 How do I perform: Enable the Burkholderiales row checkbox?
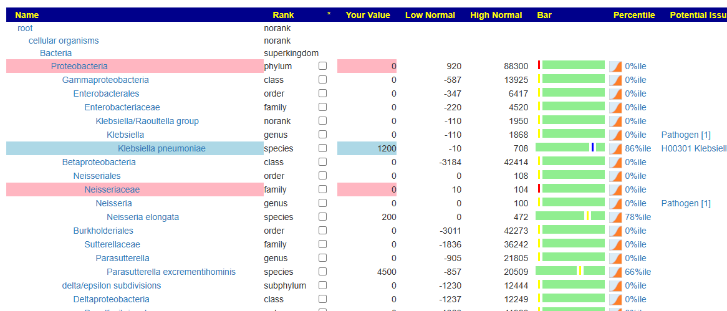point(323,231)
